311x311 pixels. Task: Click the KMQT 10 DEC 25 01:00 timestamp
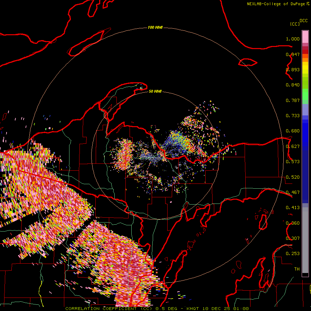(218, 309)
